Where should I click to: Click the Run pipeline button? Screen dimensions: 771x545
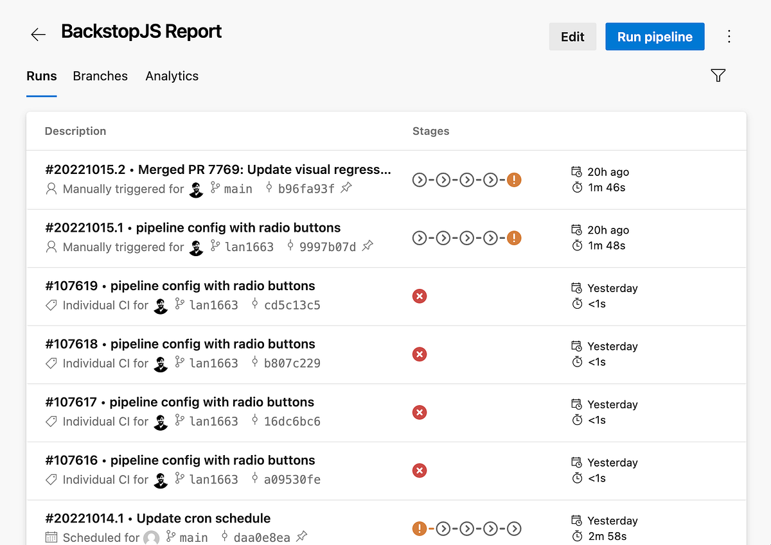pyautogui.click(x=655, y=37)
